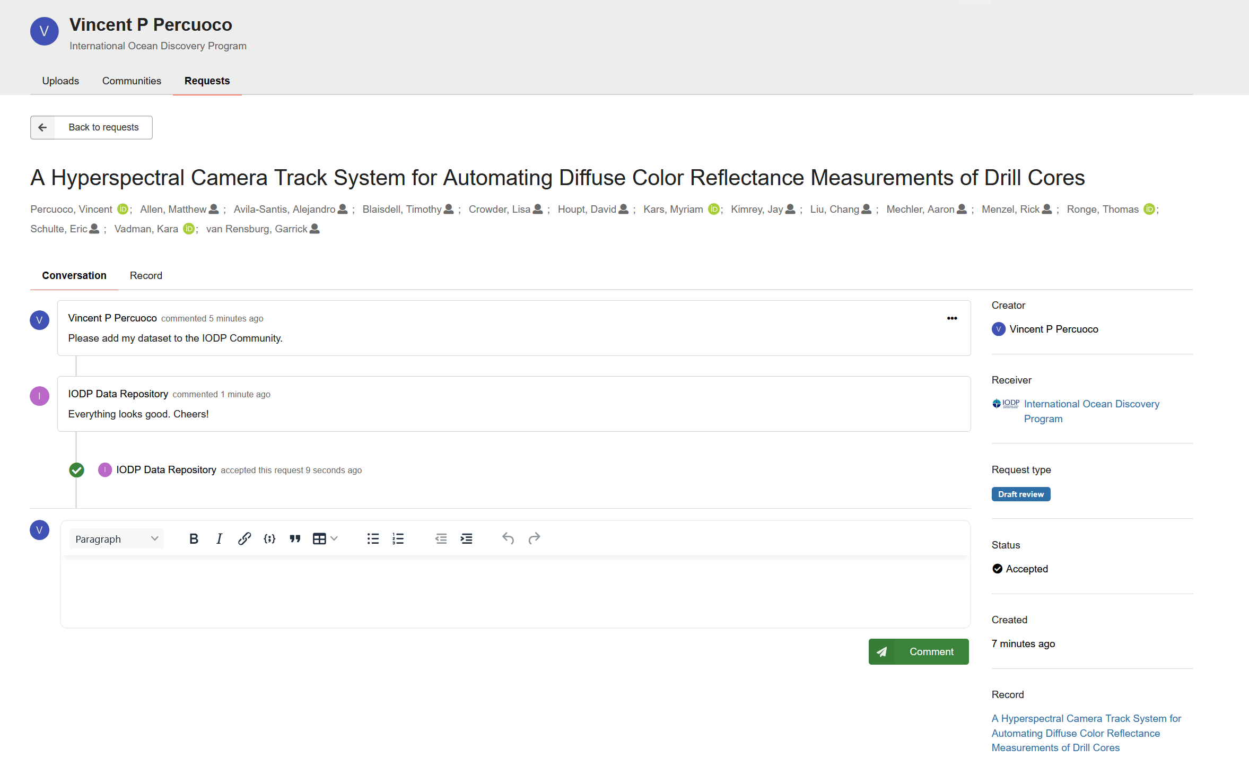Click person icon next to Crowder, Lisa
Viewport: 1249px width, 766px height.
point(538,209)
